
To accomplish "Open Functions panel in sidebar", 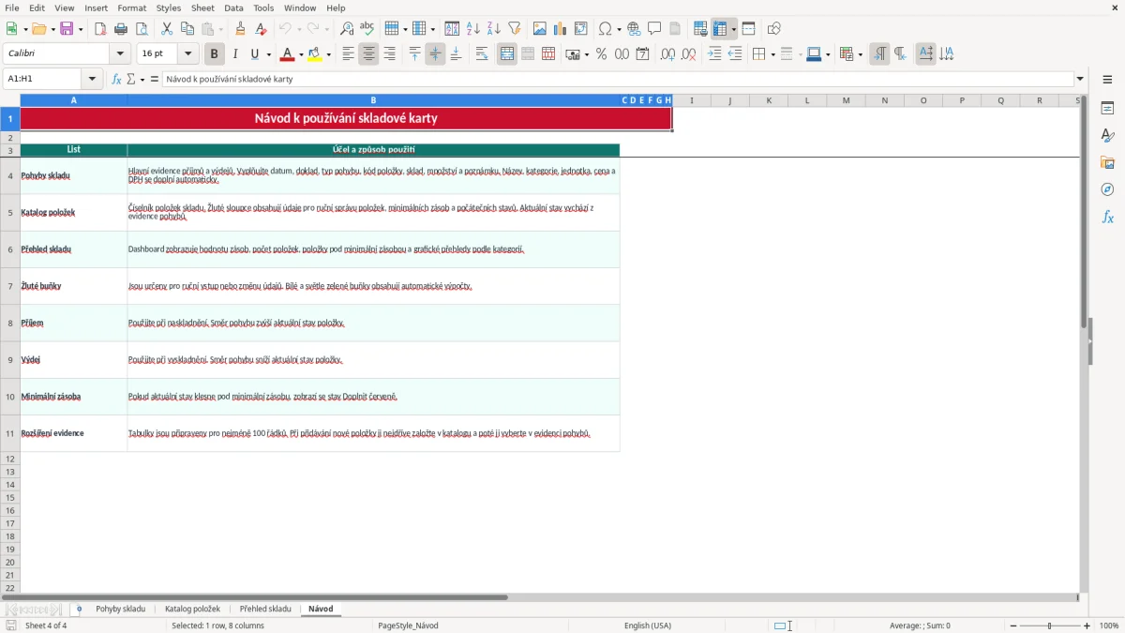I will pos(1107,217).
